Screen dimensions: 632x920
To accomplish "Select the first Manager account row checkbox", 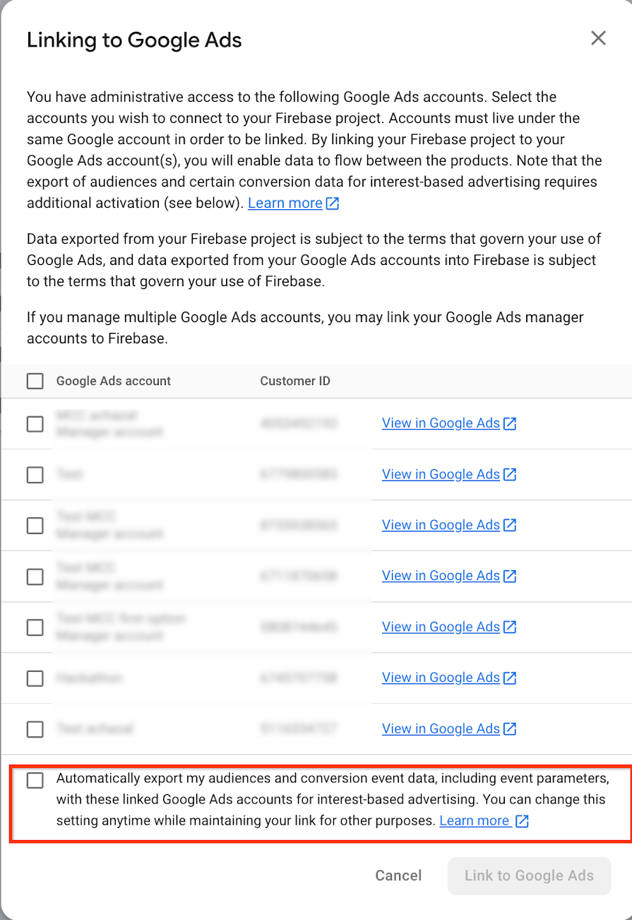I will point(35,424).
